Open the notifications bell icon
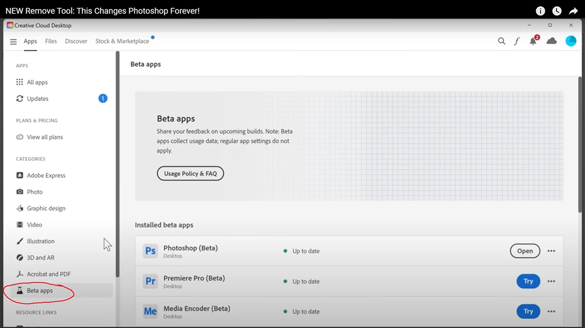 (x=533, y=41)
